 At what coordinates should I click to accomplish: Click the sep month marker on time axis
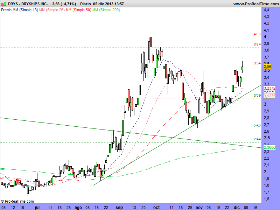119,208
